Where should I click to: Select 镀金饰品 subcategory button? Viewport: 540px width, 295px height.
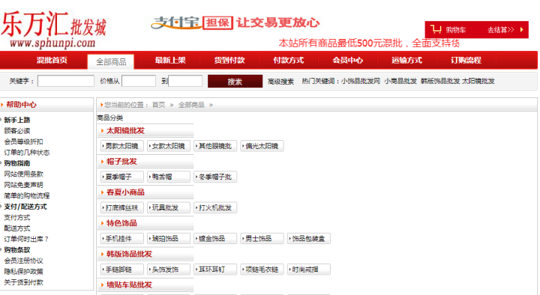215,239
